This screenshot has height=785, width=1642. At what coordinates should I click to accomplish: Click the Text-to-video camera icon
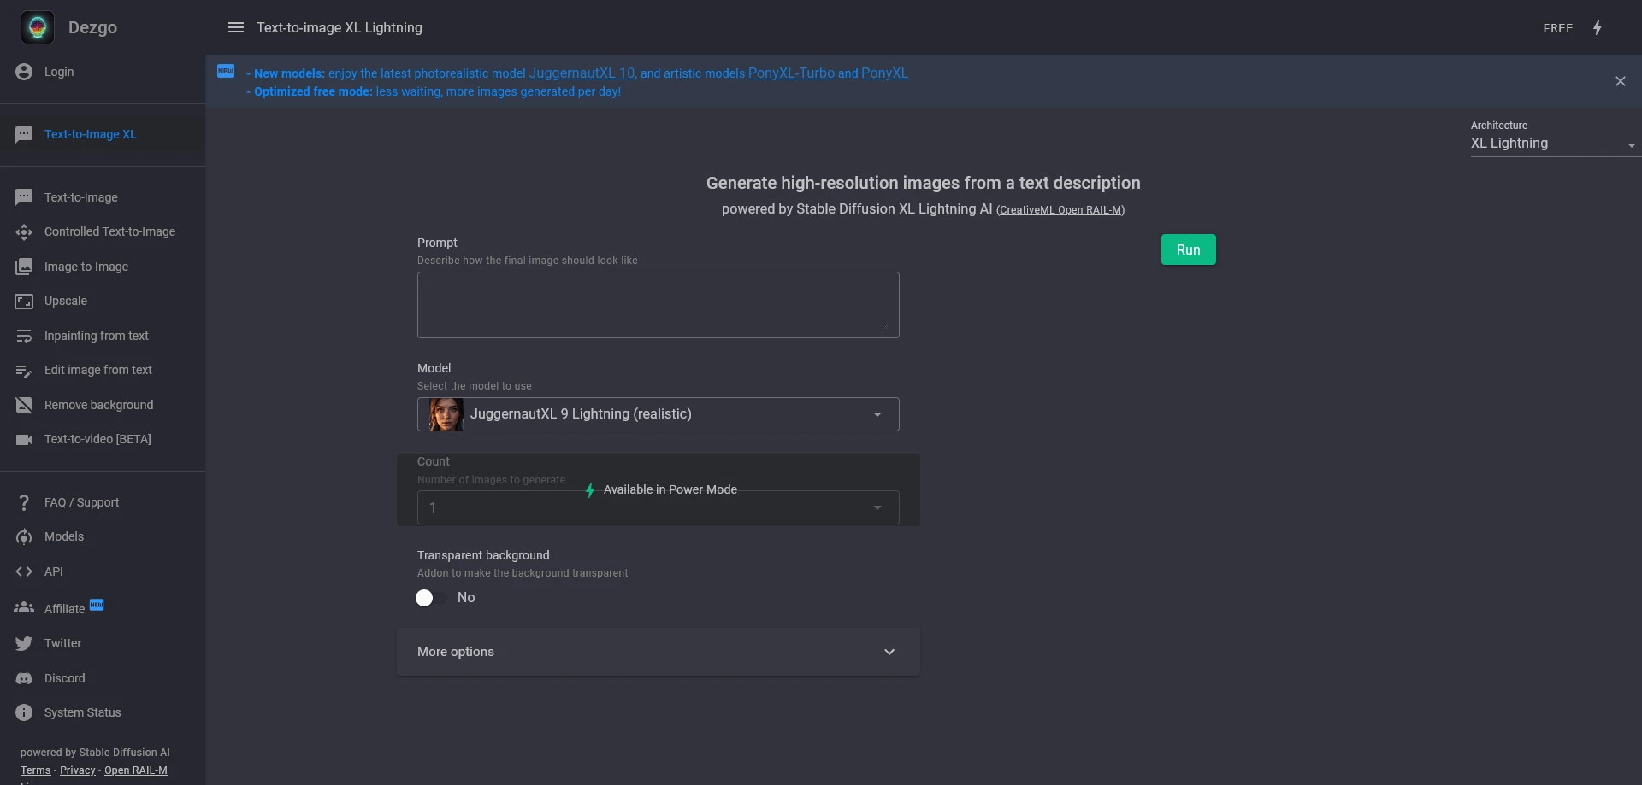(24, 439)
